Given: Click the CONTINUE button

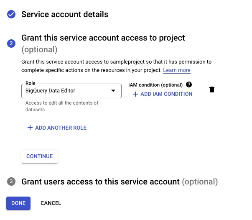Looking at the screenshot, I should (40, 156).
